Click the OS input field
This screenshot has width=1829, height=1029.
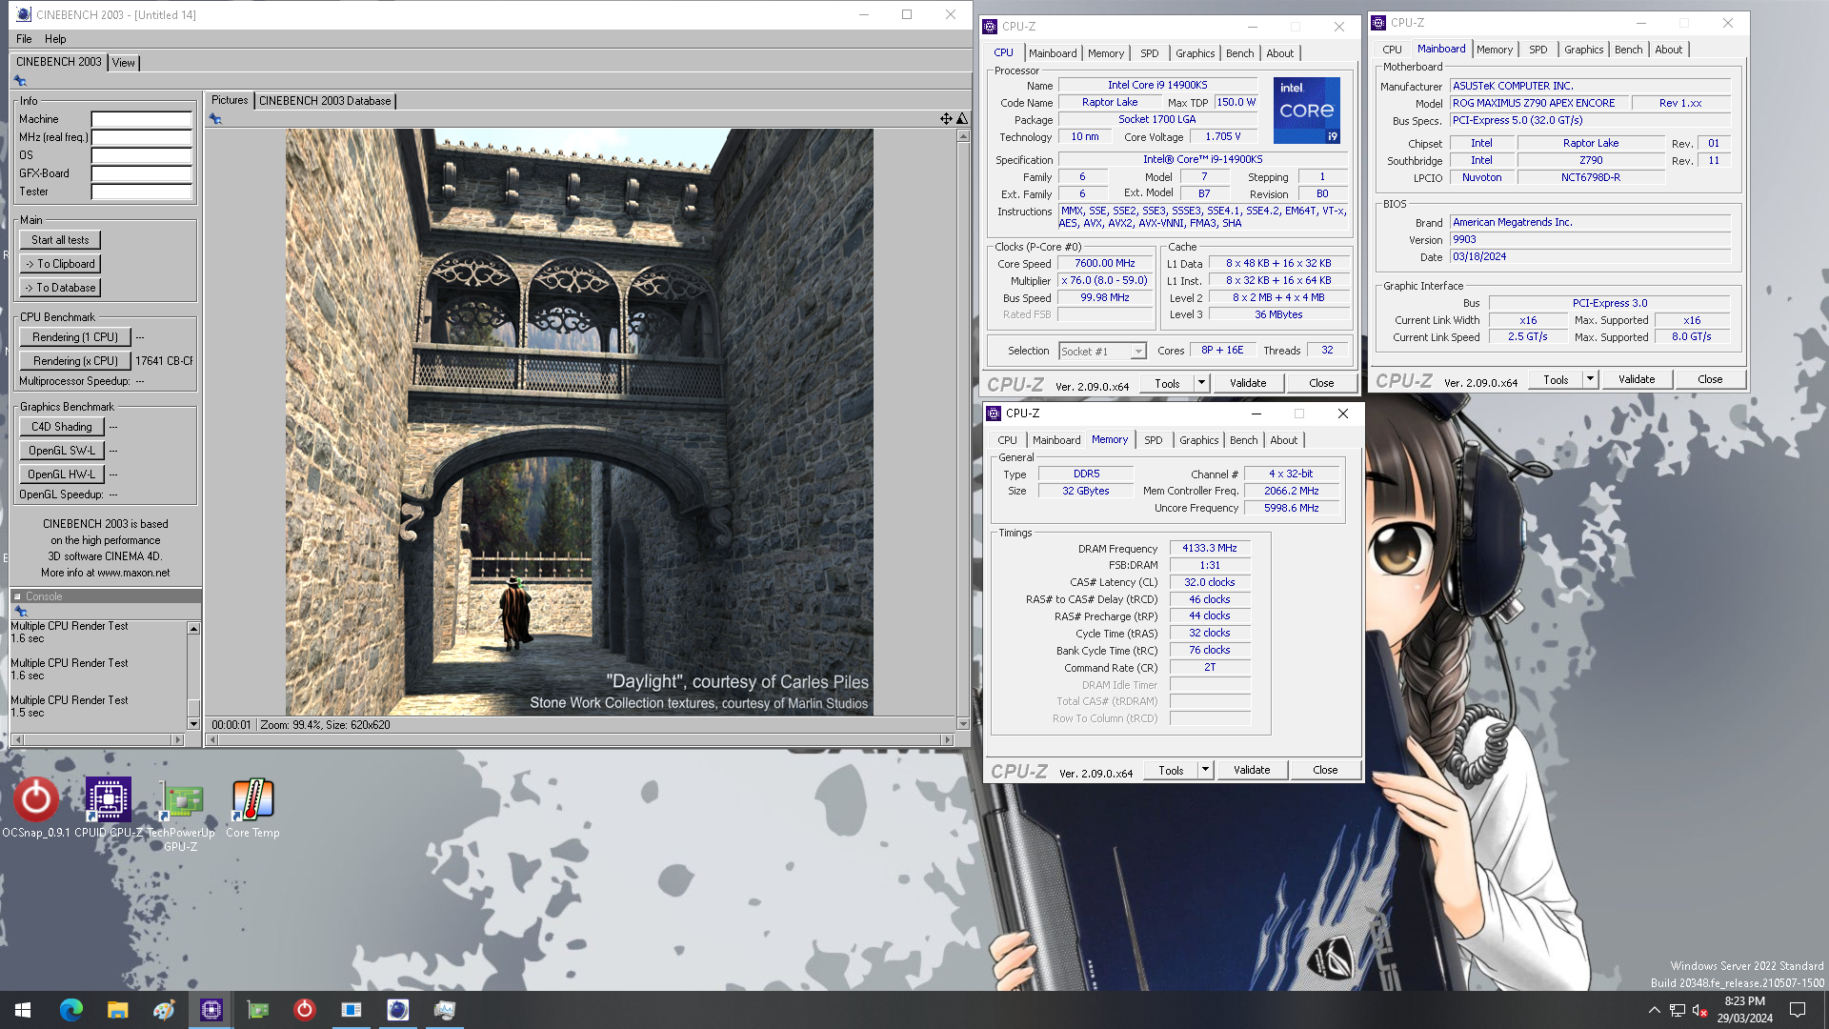coord(142,155)
